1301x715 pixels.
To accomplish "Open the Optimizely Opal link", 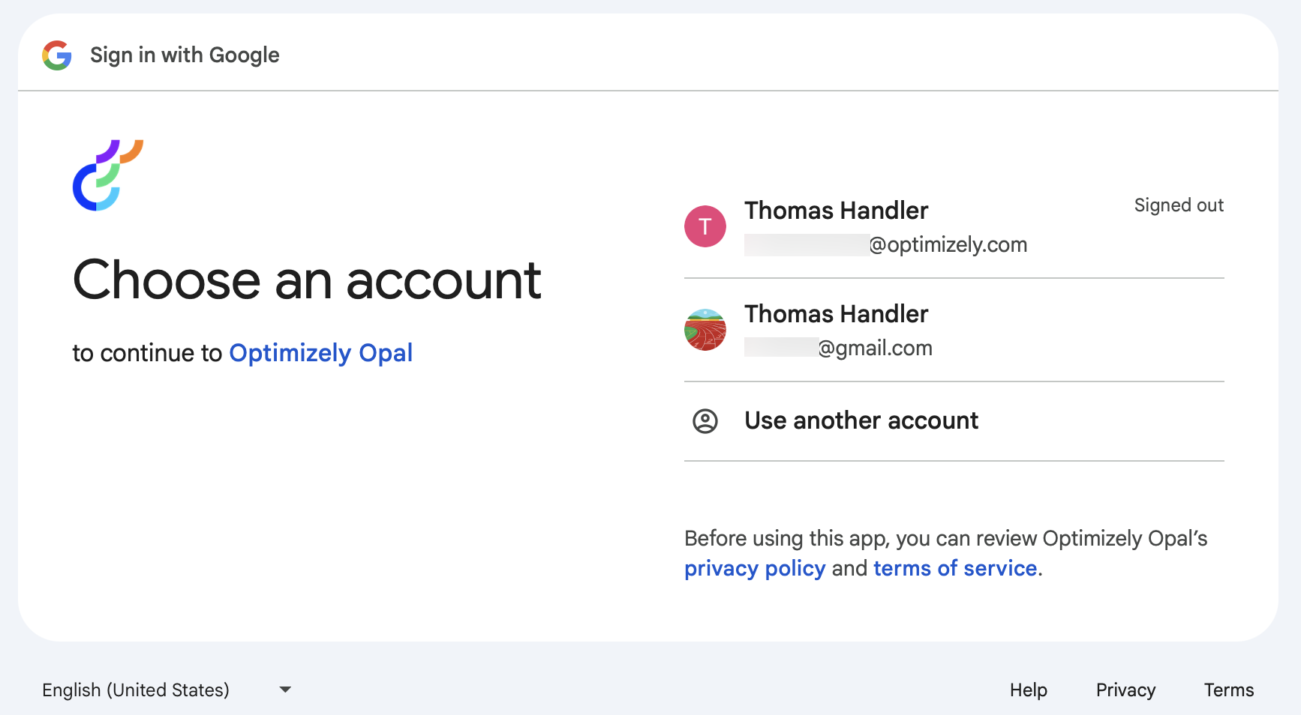I will tap(320, 353).
